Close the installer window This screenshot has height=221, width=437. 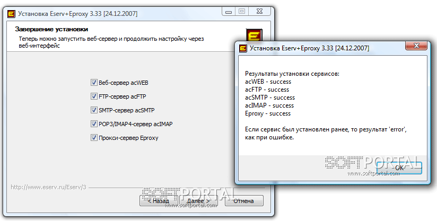click(260, 12)
